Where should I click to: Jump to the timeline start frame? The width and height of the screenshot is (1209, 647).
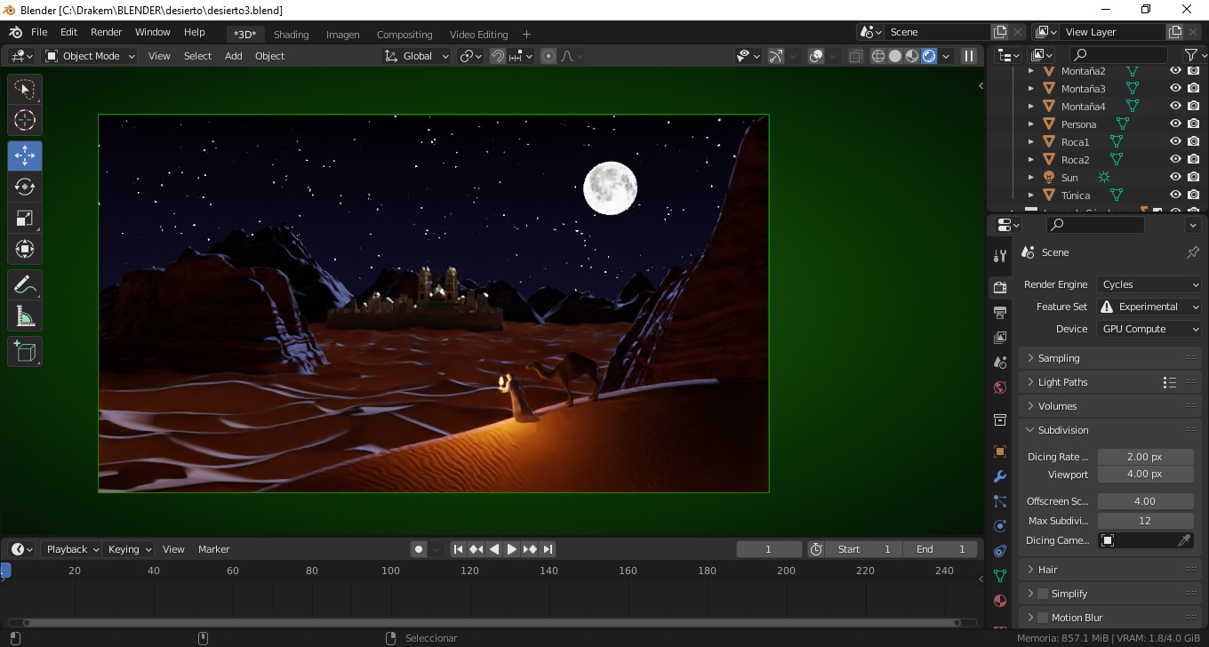(x=459, y=549)
